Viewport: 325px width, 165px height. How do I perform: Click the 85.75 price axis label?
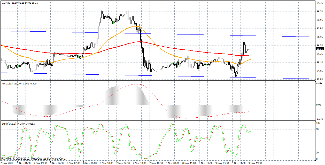[320, 54]
